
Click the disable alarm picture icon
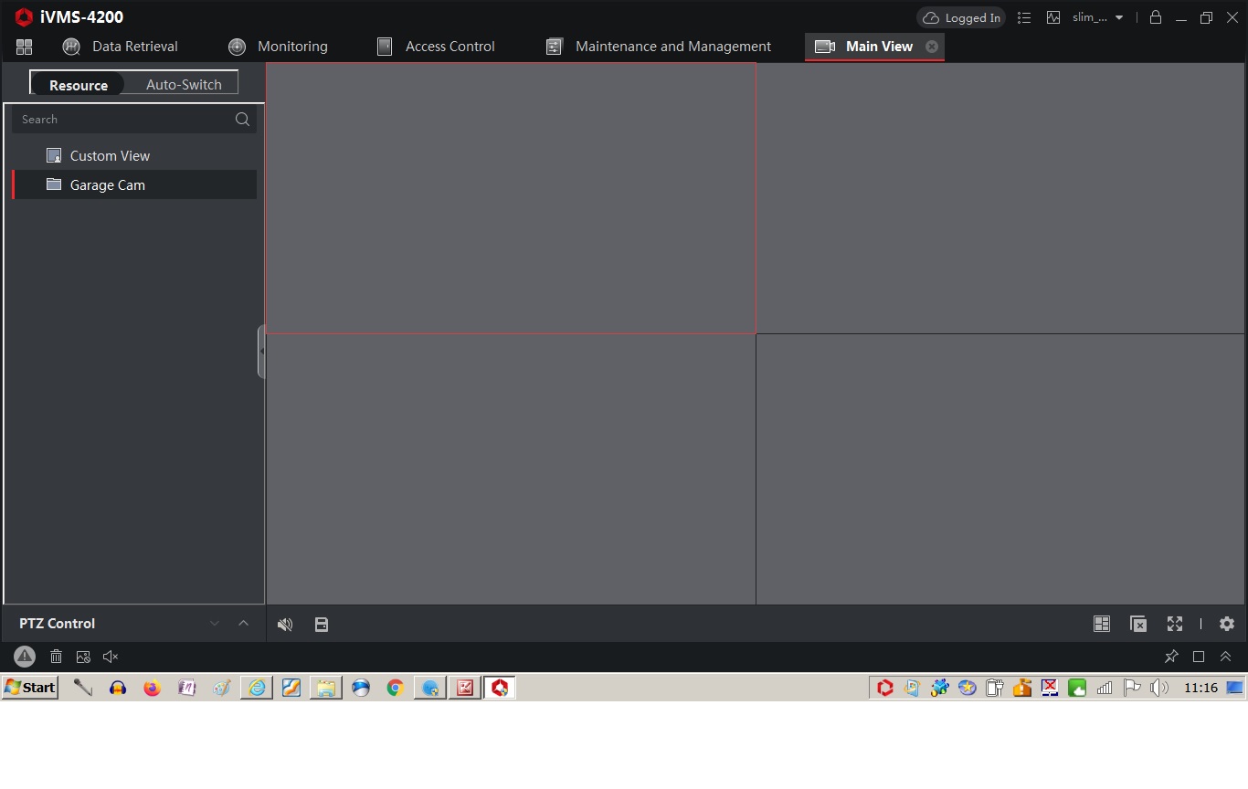tap(83, 656)
